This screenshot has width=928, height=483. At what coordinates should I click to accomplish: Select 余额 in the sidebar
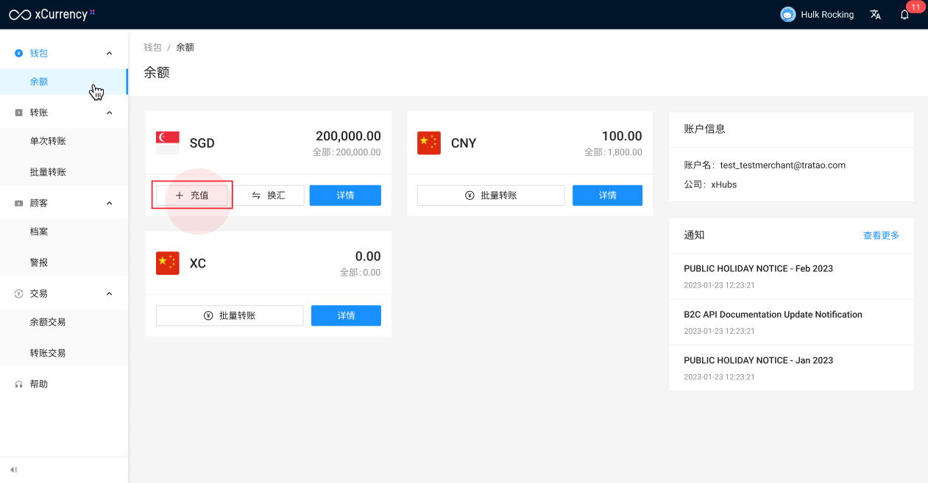coord(64,82)
